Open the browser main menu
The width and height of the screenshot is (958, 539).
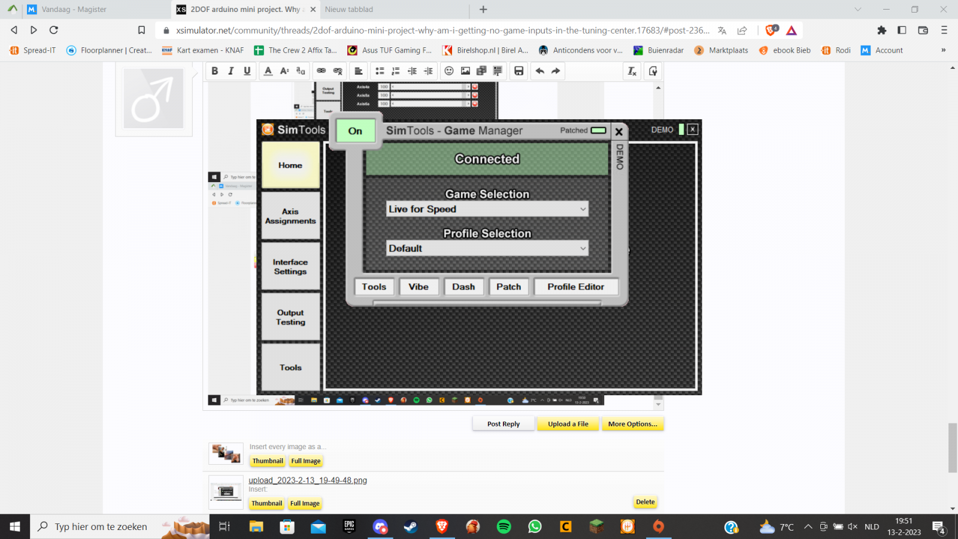pyautogui.click(x=944, y=30)
